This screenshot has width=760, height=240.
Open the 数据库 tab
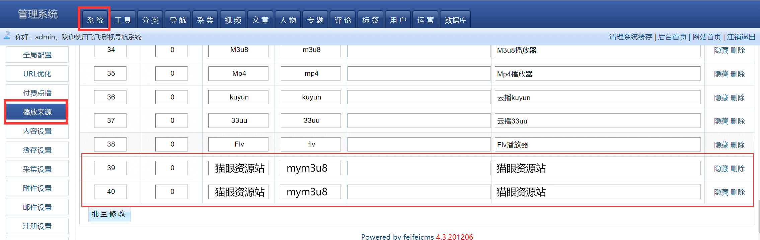click(x=455, y=20)
